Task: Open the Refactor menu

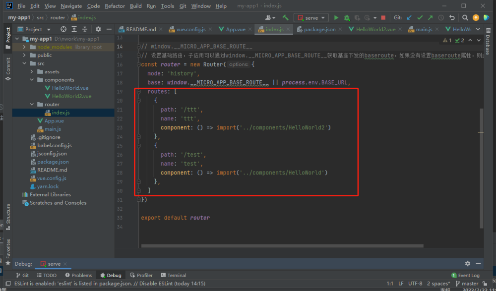Action: [x=115, y=6]
